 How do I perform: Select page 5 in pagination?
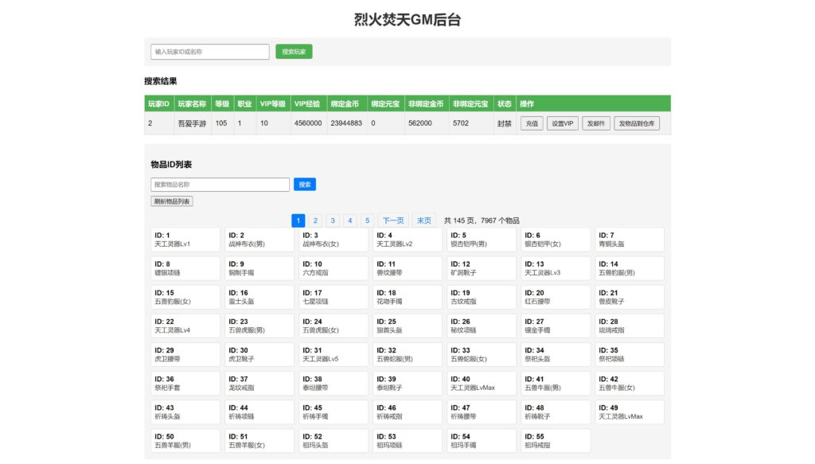367,220
